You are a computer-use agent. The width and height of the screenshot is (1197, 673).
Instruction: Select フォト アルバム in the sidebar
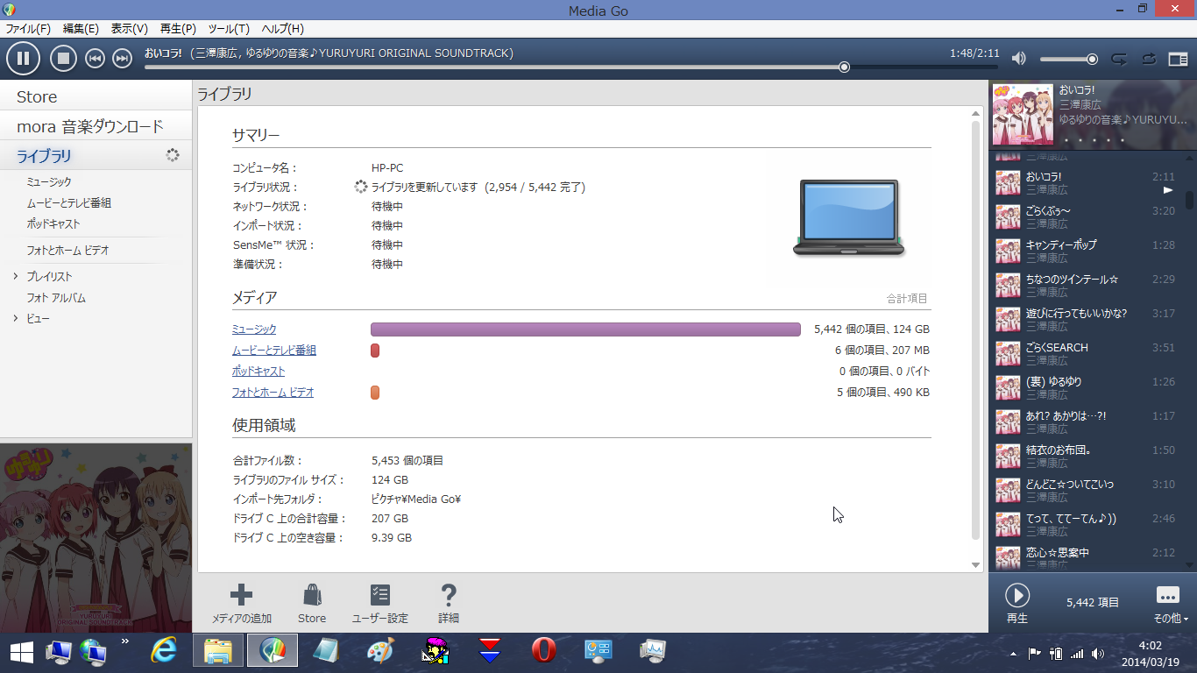click(x=56, y=298)
